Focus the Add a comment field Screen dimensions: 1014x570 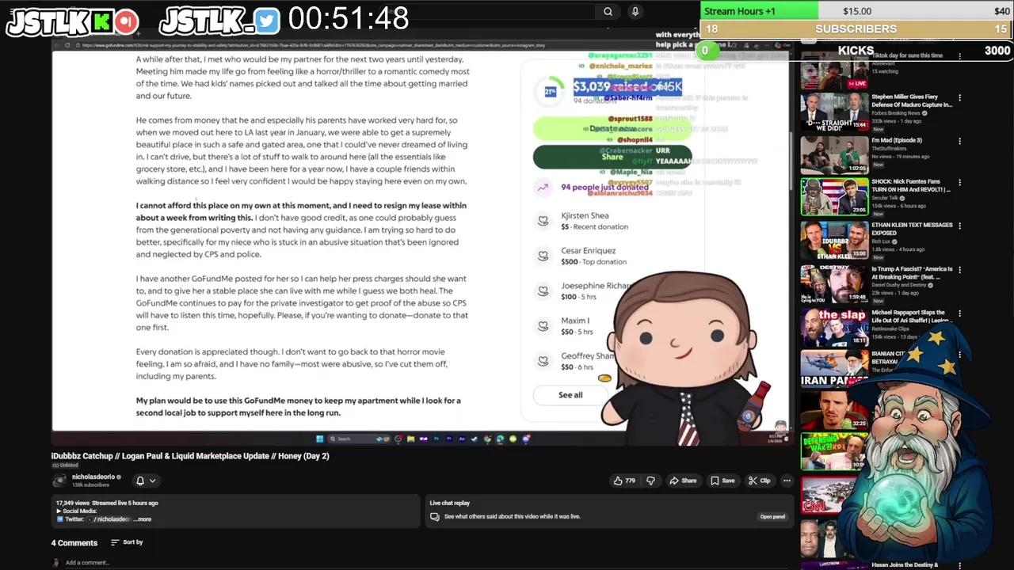tap(87, 563)
